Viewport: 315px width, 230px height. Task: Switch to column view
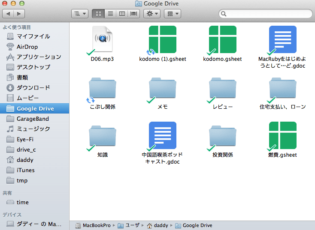click(122, 14)
